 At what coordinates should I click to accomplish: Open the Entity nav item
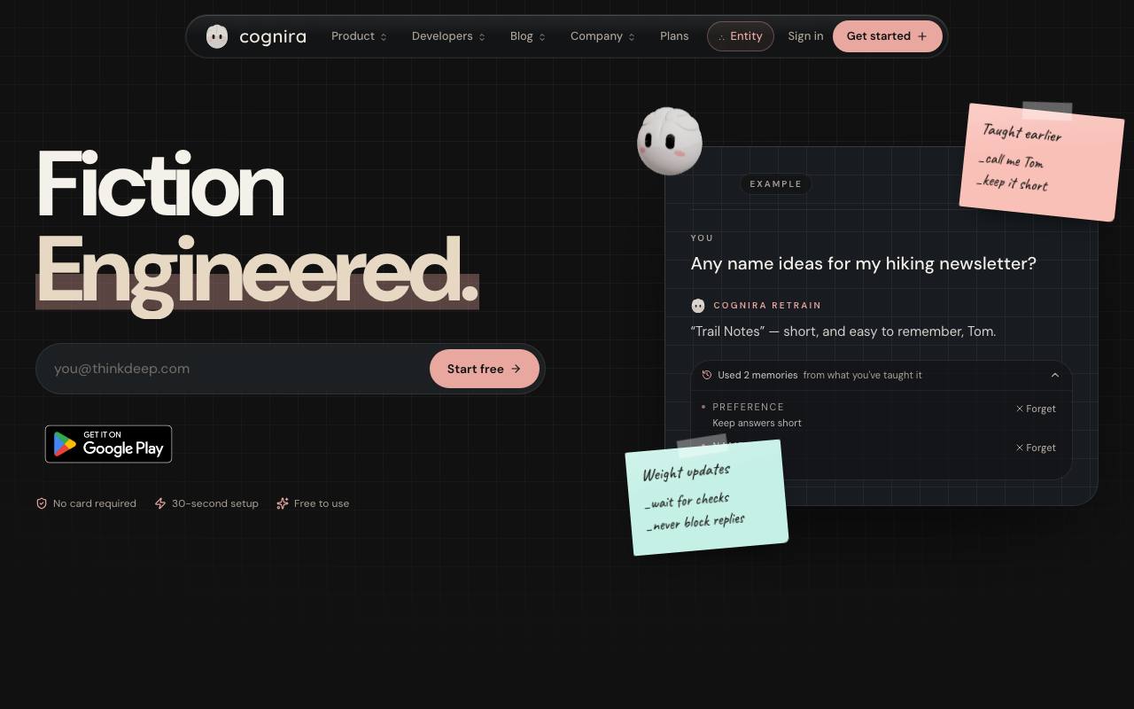pos(741,36)
